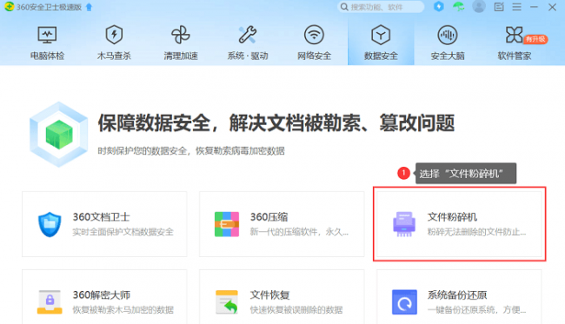This screenshot has height=324, width=565.
Task: Open the 360解密大师 card
Action: (x=104, y=297)
